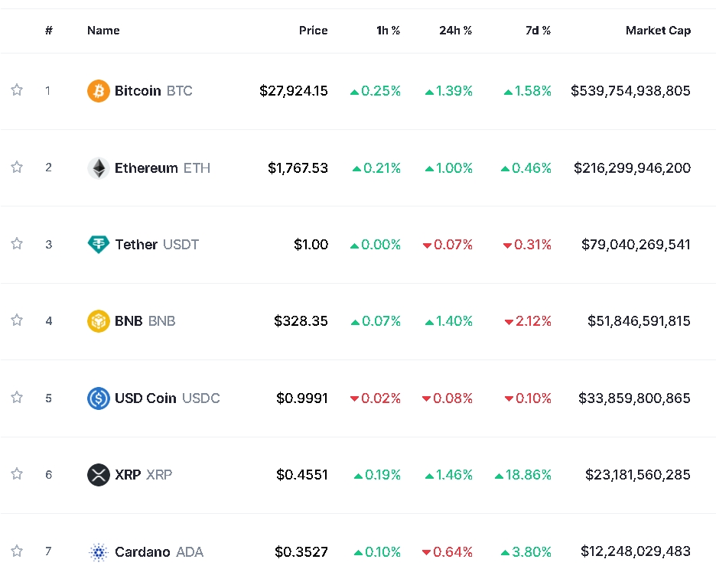Open the USD Coin name link
716x582 pixels.
pos(145,398)
